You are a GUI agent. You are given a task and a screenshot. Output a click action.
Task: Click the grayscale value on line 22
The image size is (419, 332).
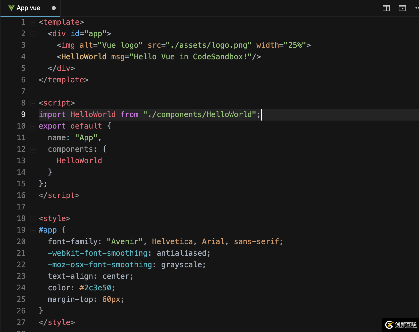click(181, 265)
